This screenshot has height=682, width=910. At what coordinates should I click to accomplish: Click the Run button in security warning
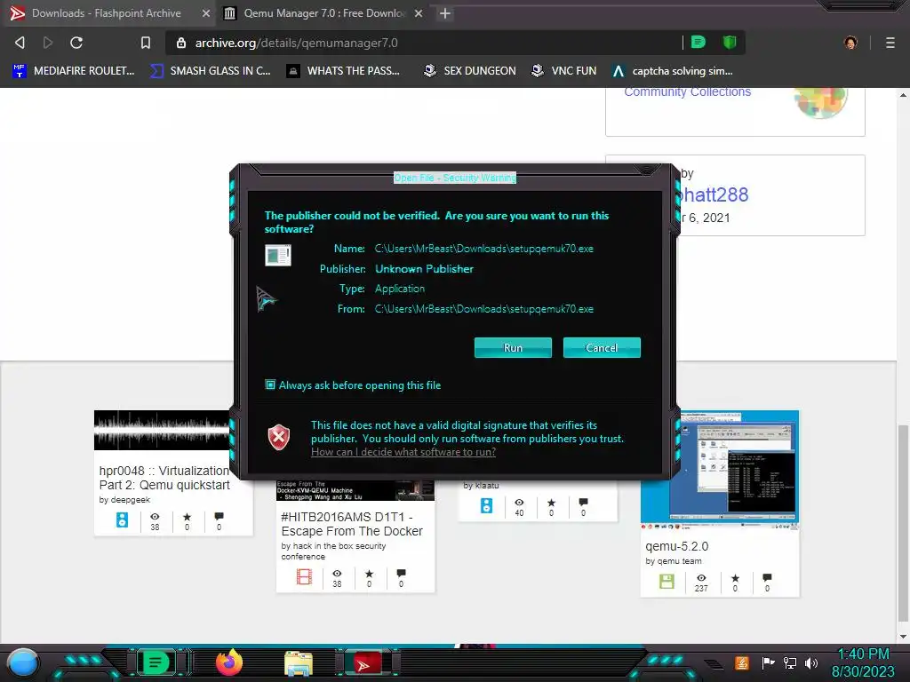click(x=513, y=347)
